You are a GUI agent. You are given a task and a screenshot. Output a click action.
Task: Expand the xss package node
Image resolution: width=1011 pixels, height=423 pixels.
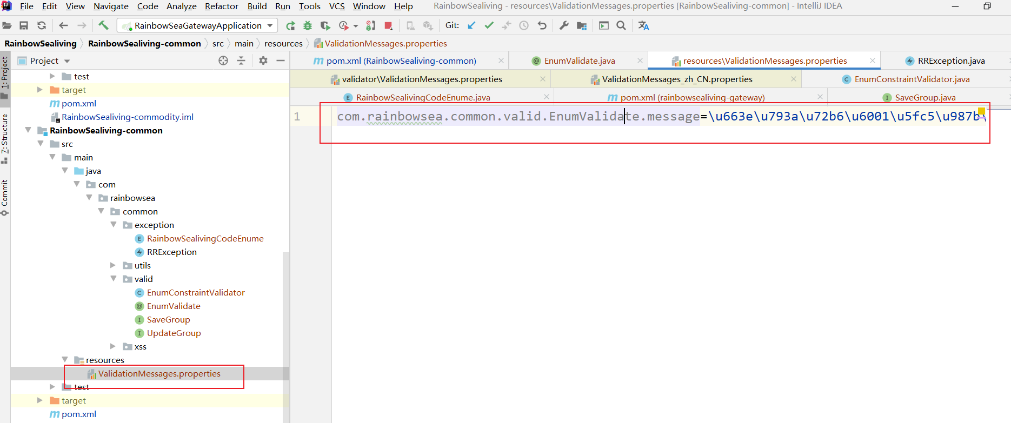pos(113,346)
